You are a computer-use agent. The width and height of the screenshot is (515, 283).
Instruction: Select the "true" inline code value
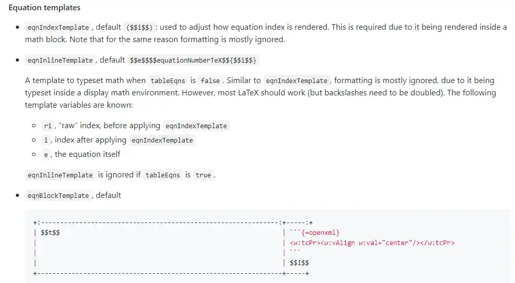tap(203, 175)
